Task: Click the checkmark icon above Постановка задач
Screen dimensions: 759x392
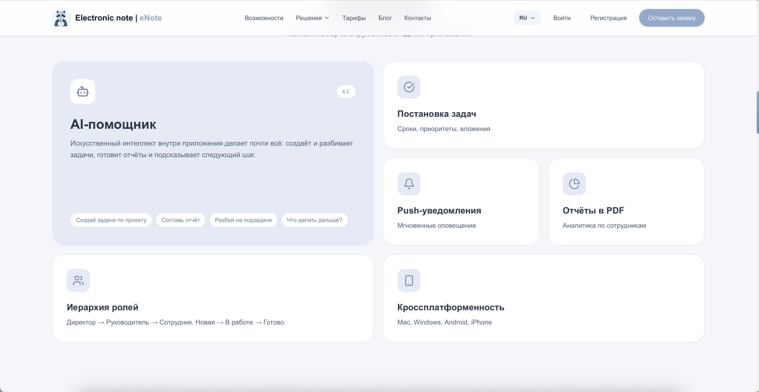Action: point(409,87)
